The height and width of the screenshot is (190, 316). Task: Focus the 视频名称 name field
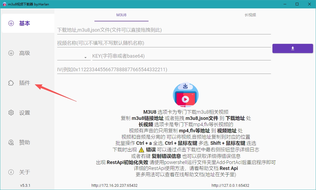click(x=164, y=43)
